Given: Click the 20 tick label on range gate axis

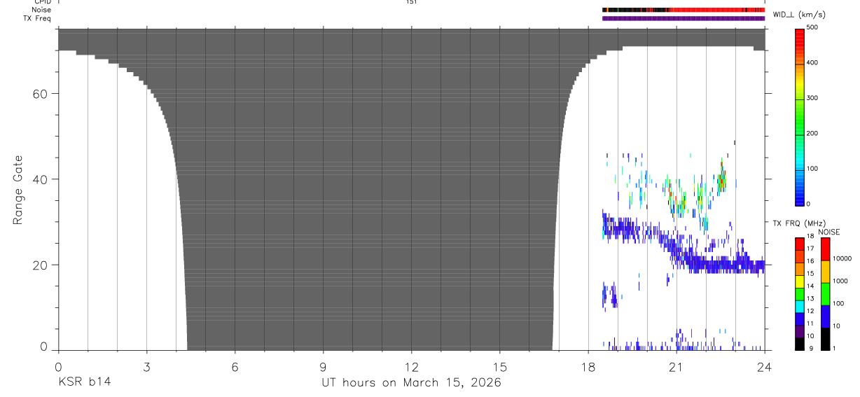Looking at the screenshot, I should pyautogui.click(x=41, y=265).
